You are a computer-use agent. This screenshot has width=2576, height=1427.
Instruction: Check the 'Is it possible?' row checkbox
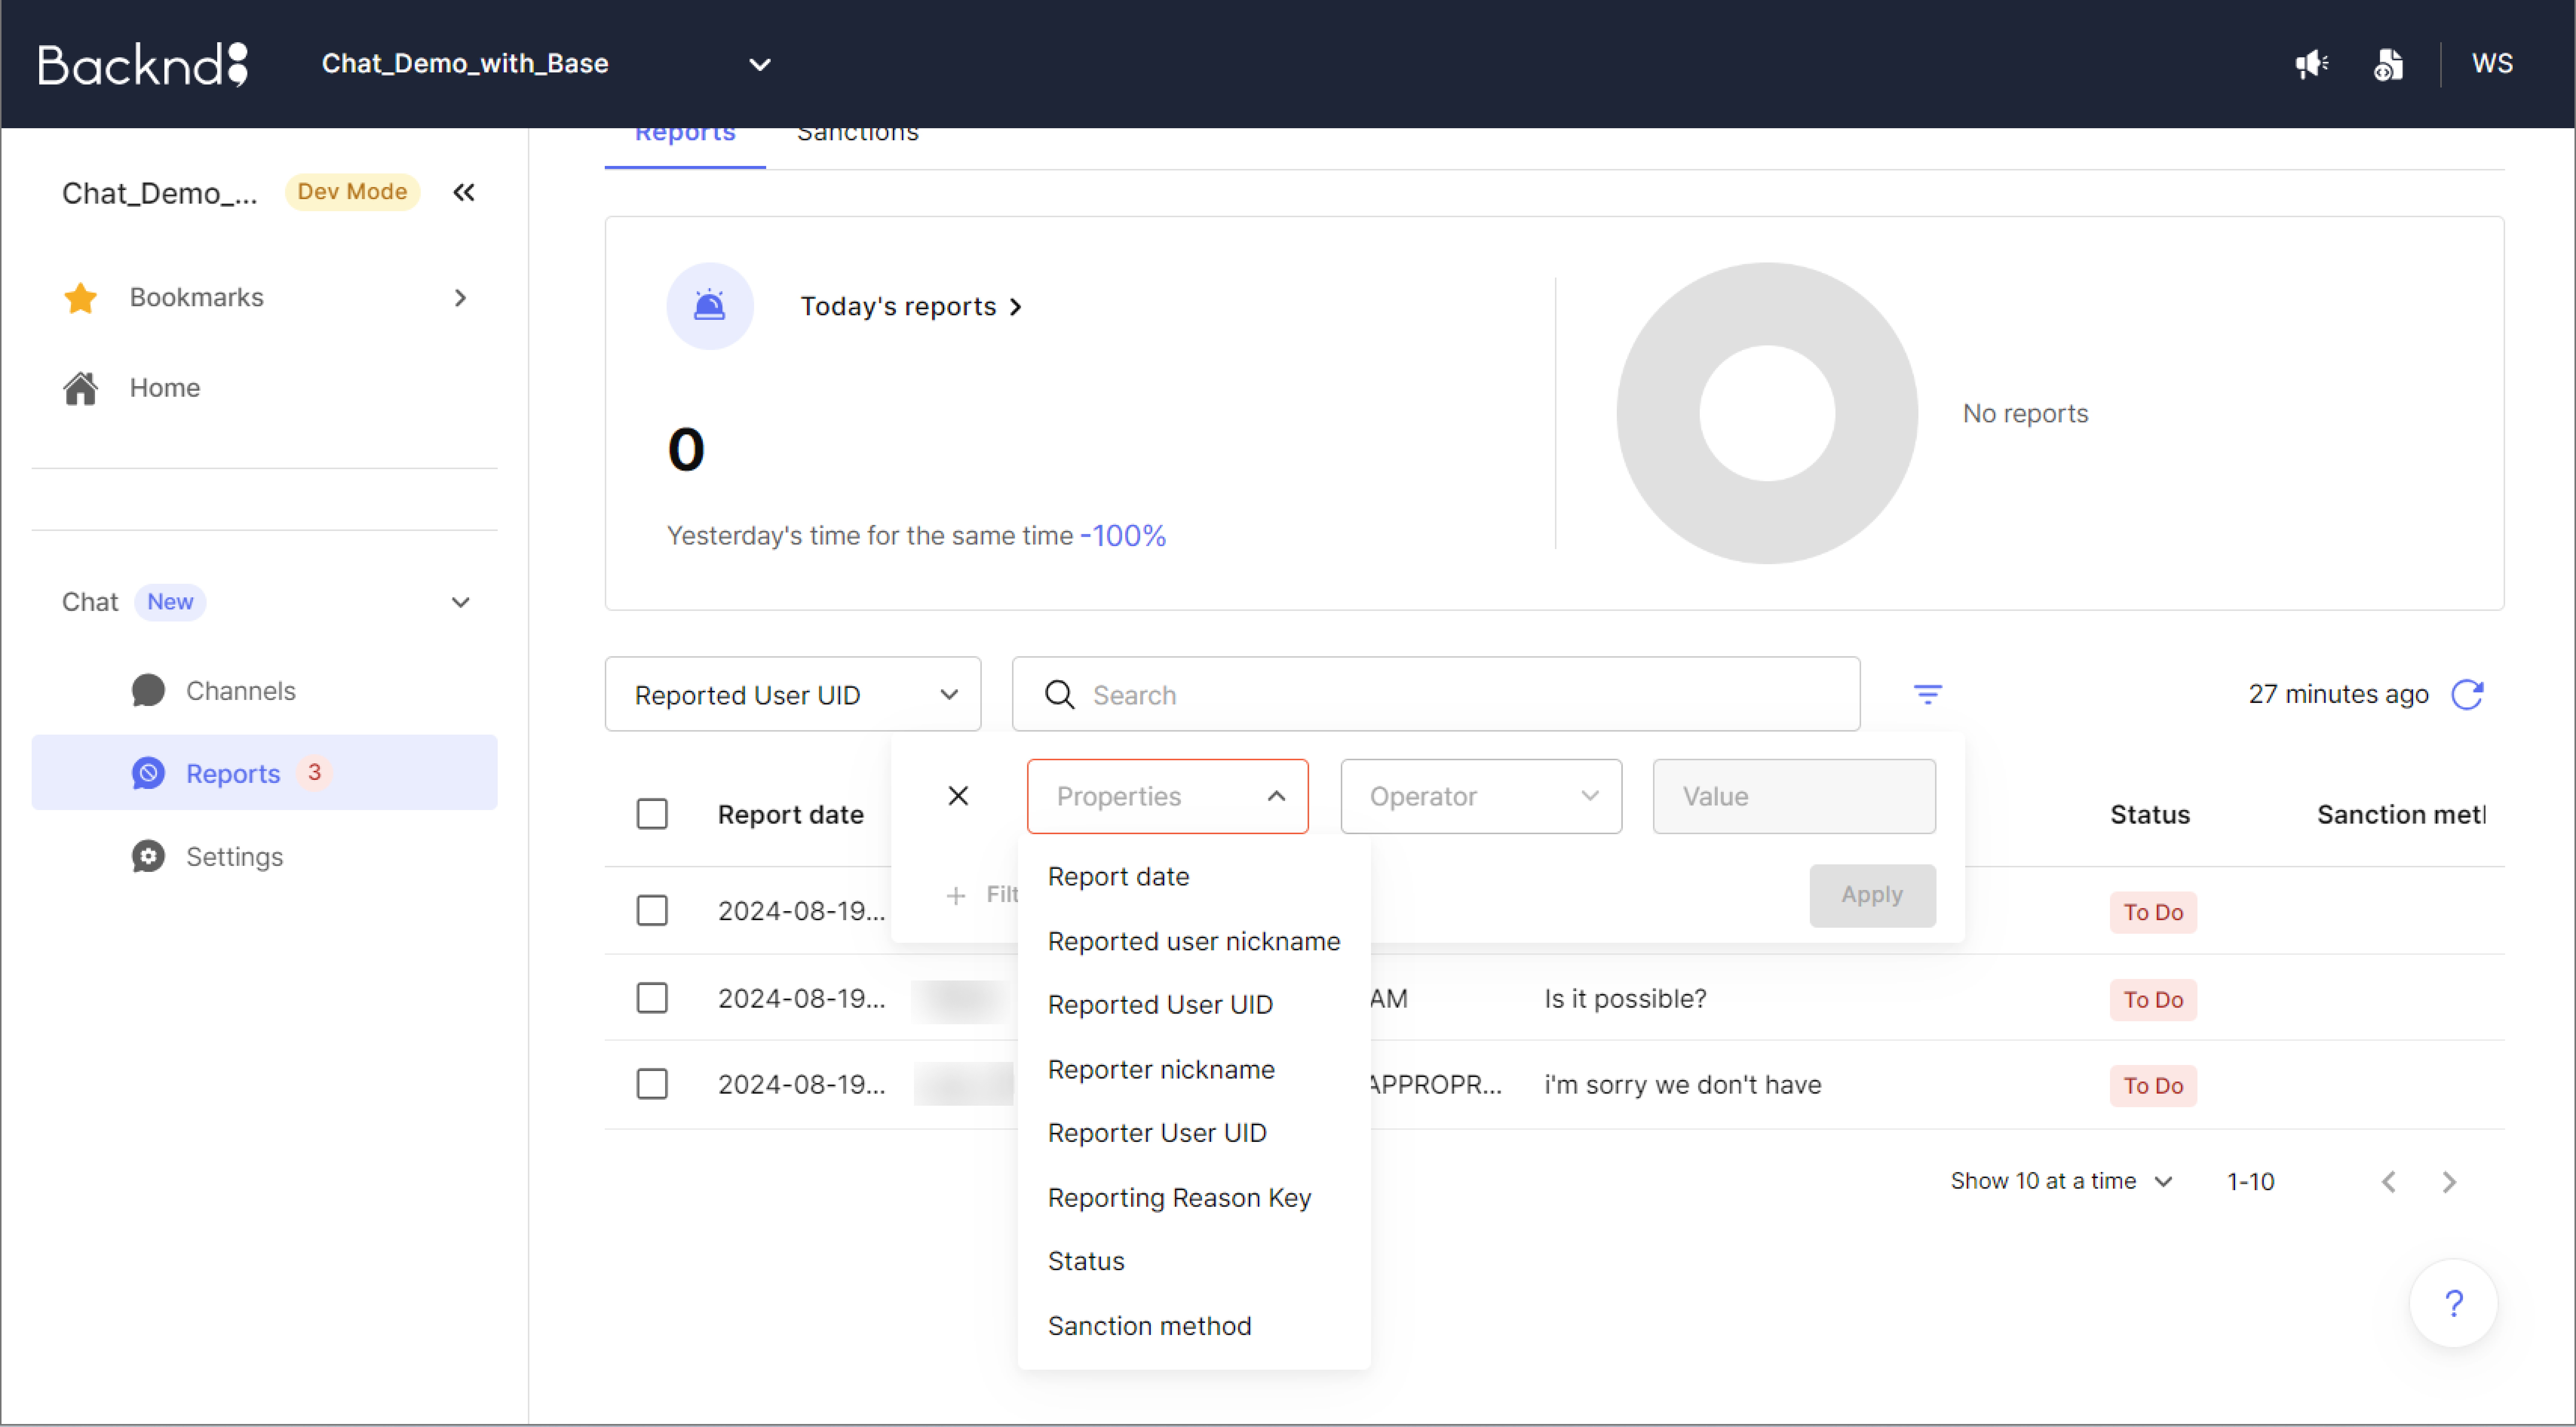652,998
